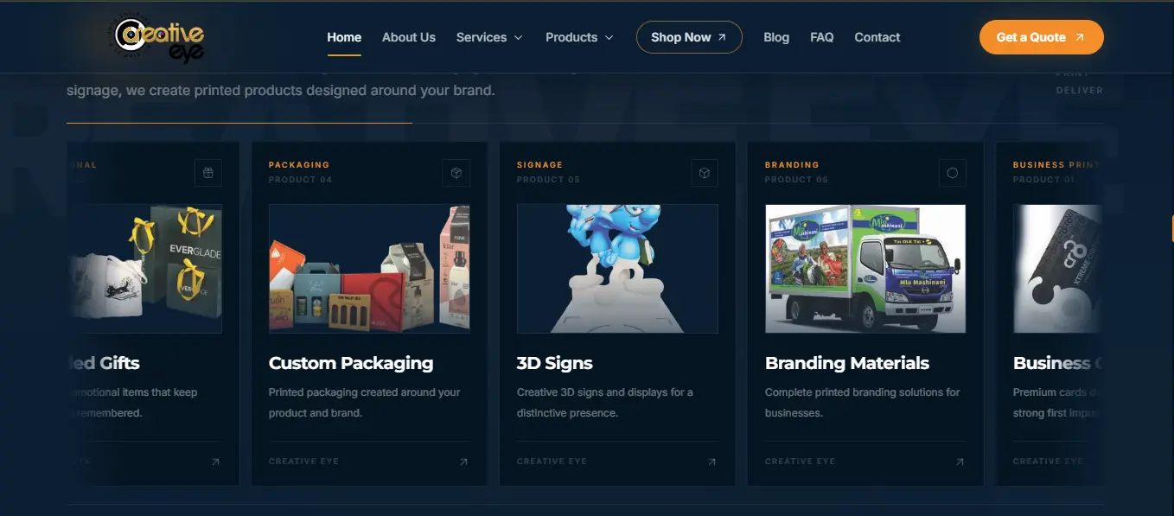
Task: Click the box icon on Custom Packaging card
Action: 456,173
